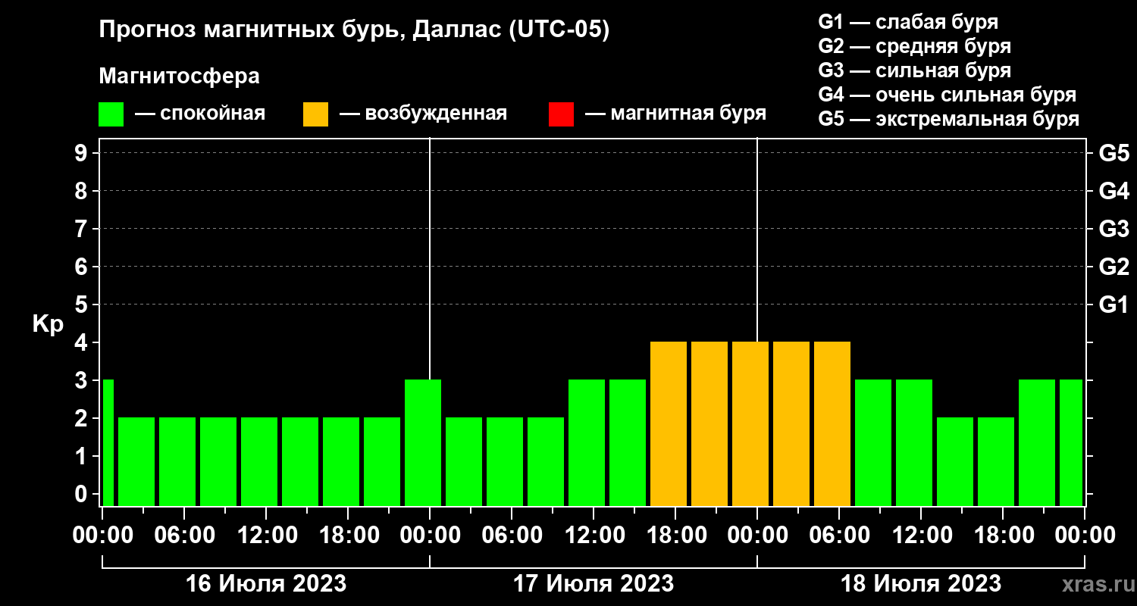This screenshot has width=1137, height=606.
Task: Click the '18:00' tick label above 18 Июля
Action: point(1003,536)
